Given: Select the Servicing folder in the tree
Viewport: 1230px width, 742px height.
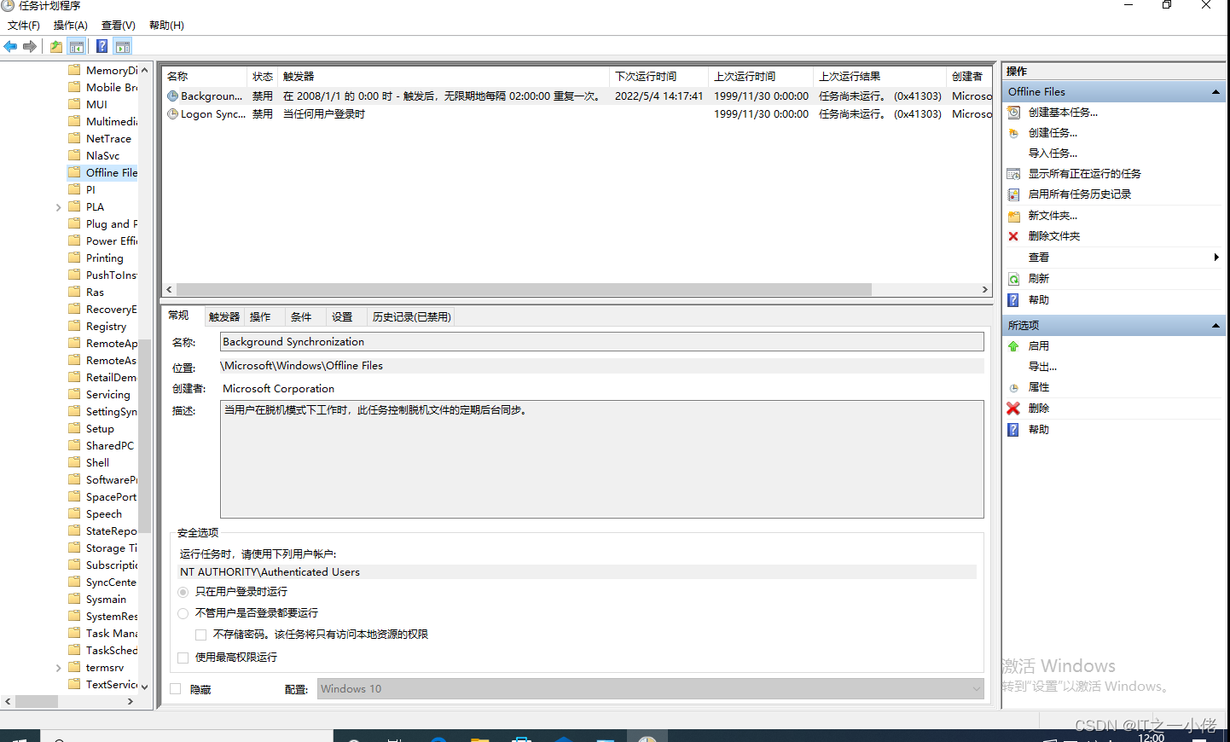Looking at the screenshot, I should click(107, 395).
